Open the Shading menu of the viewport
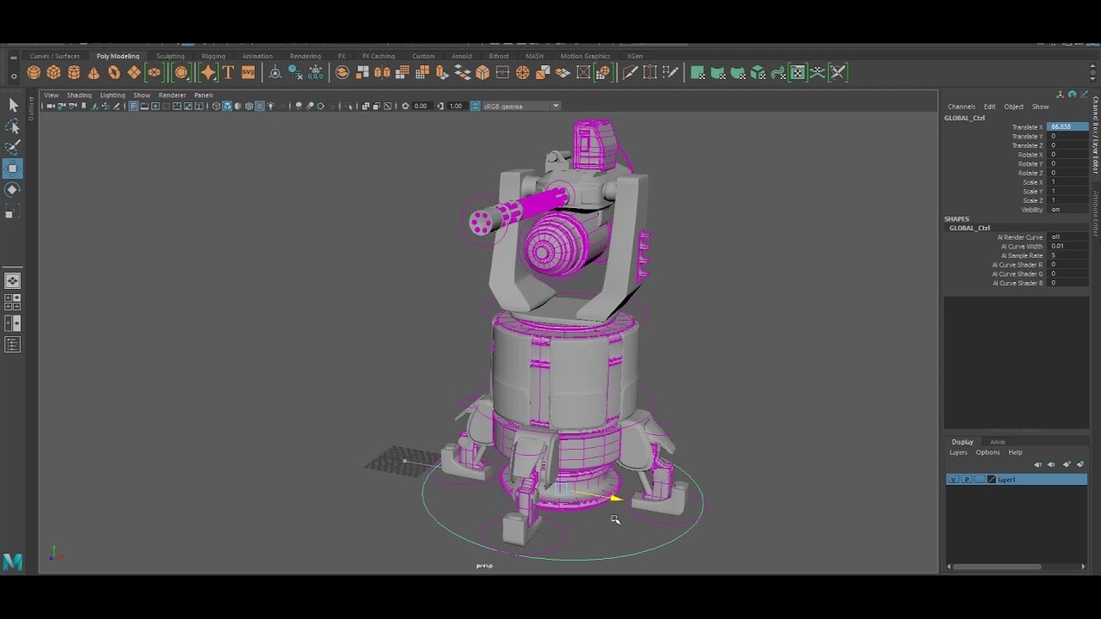 pos(78,95)
